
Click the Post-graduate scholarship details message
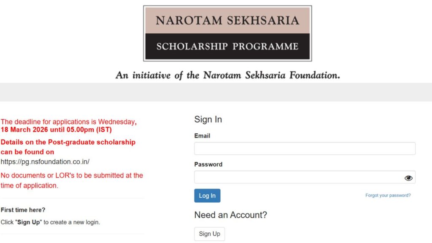point(68,147)
